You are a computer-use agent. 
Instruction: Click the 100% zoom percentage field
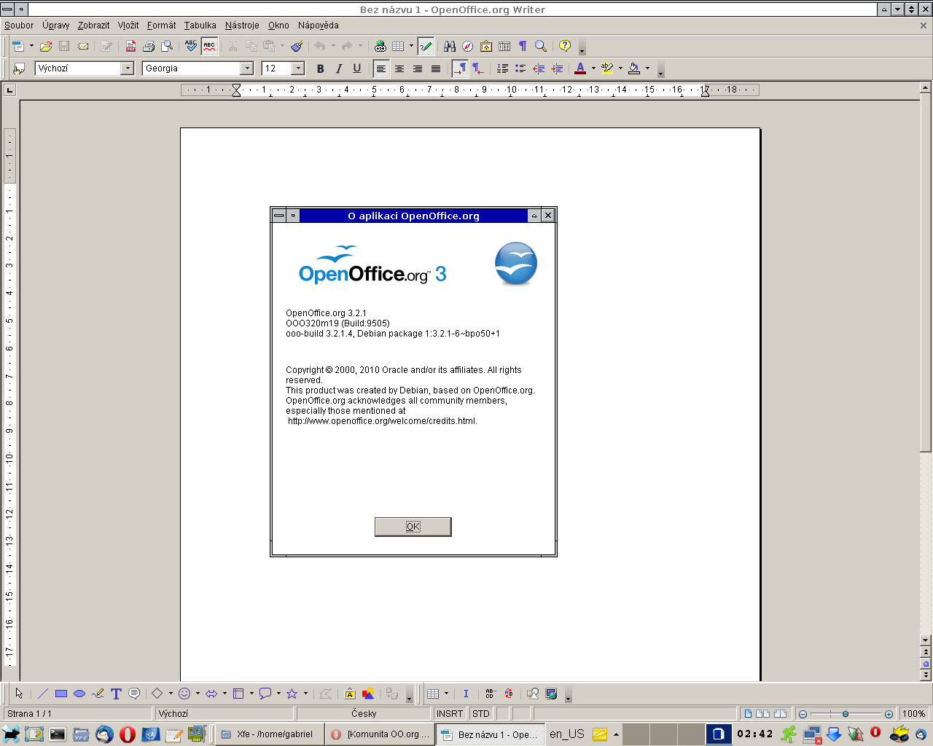click(x=914, y=714)
